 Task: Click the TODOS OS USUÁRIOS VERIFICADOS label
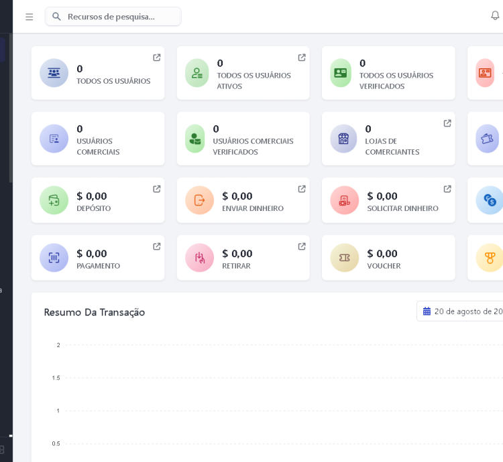coord(396,81)
